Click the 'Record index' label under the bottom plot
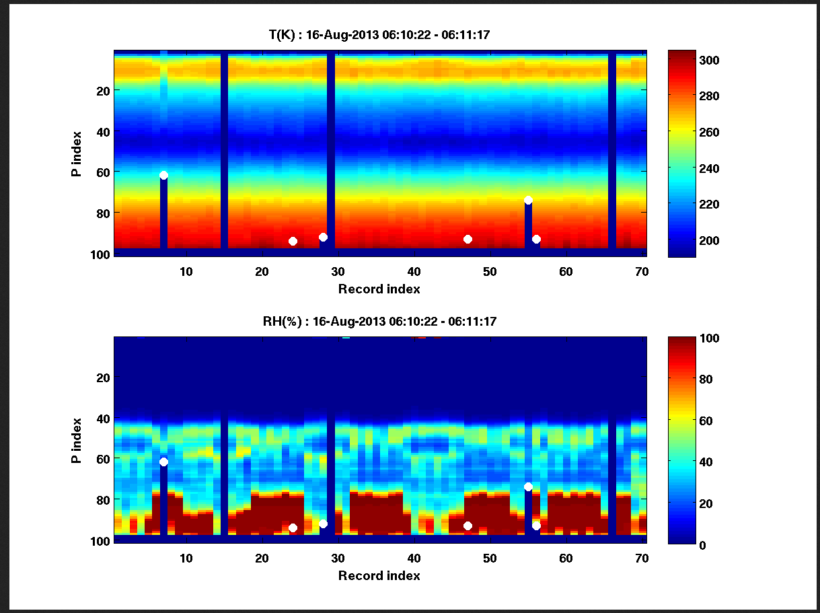Screen dimensions: 820x613 click(379, 576)
